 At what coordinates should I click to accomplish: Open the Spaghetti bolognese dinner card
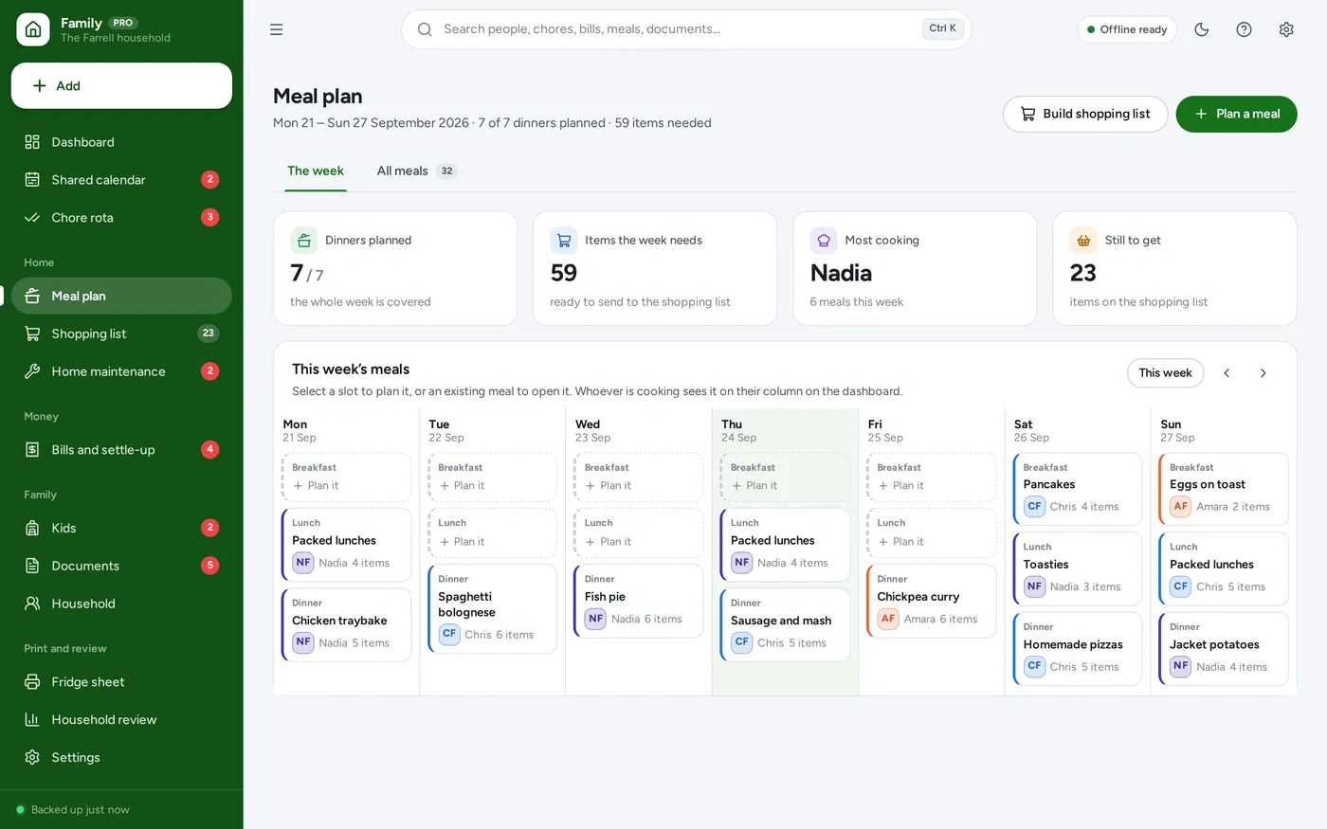pyautogui.click(x=493, y=608)
